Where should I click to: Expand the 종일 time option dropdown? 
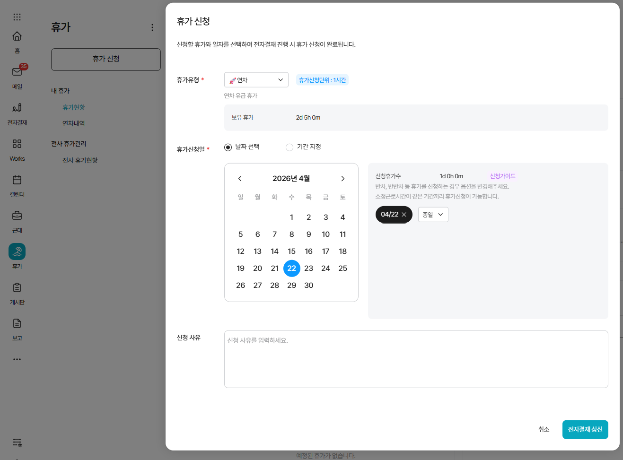click(x=433, y=215)
